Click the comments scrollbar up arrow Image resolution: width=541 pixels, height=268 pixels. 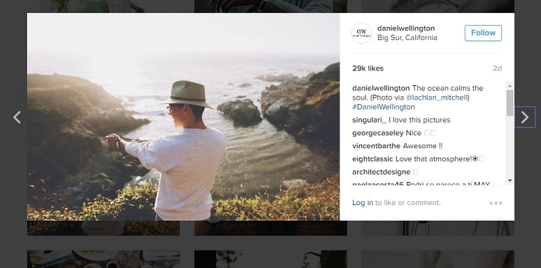pos(510,86)
